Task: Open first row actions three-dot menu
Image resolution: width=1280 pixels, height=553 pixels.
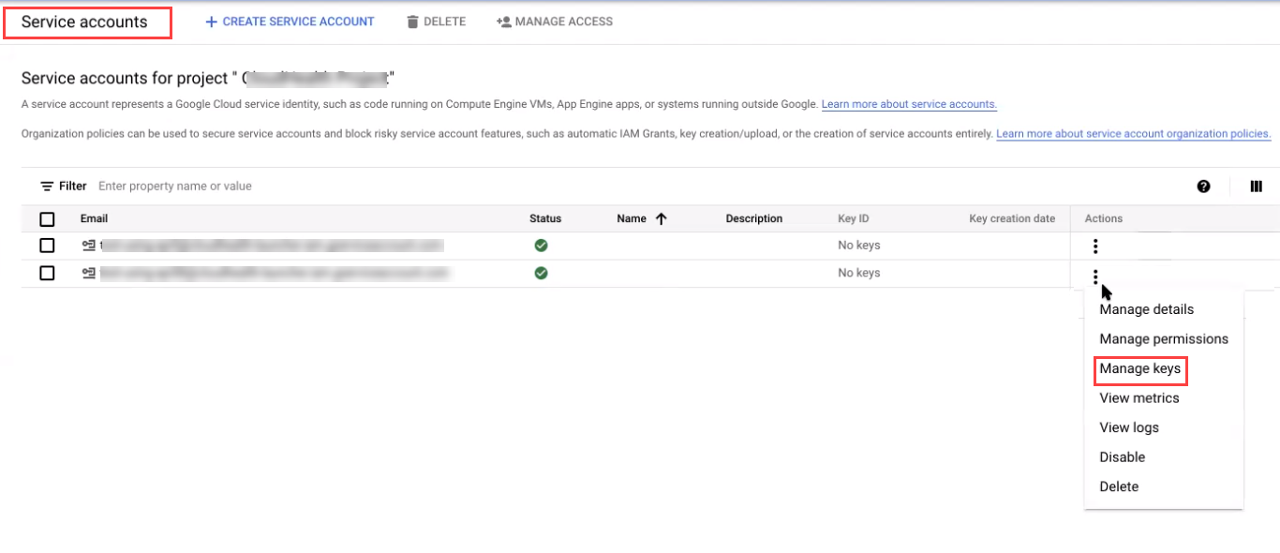Action: tap(1095, 247)
